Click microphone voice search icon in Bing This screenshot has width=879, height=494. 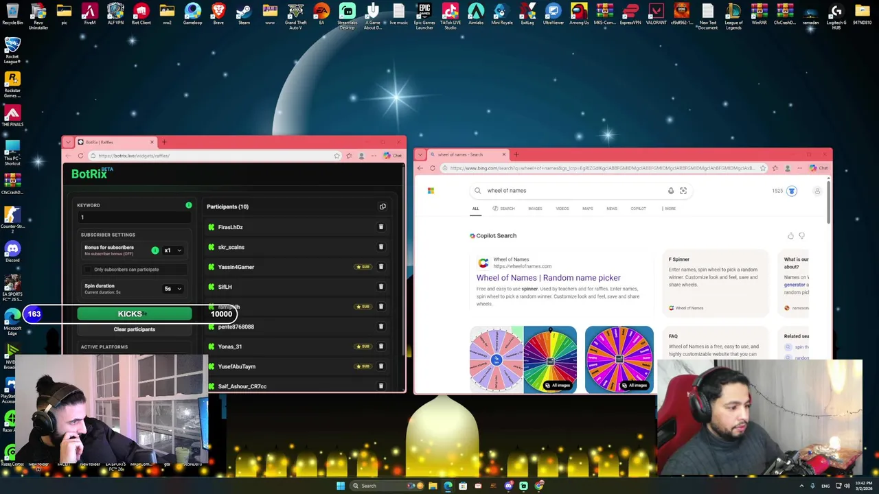tap(671, 191)
